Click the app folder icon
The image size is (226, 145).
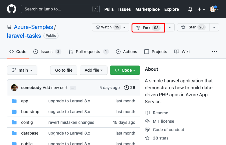[14, 101]
